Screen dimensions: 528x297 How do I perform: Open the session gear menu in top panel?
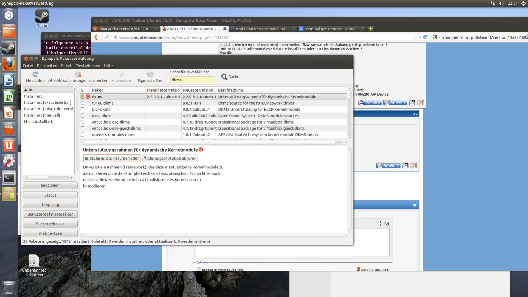point(523,3)
